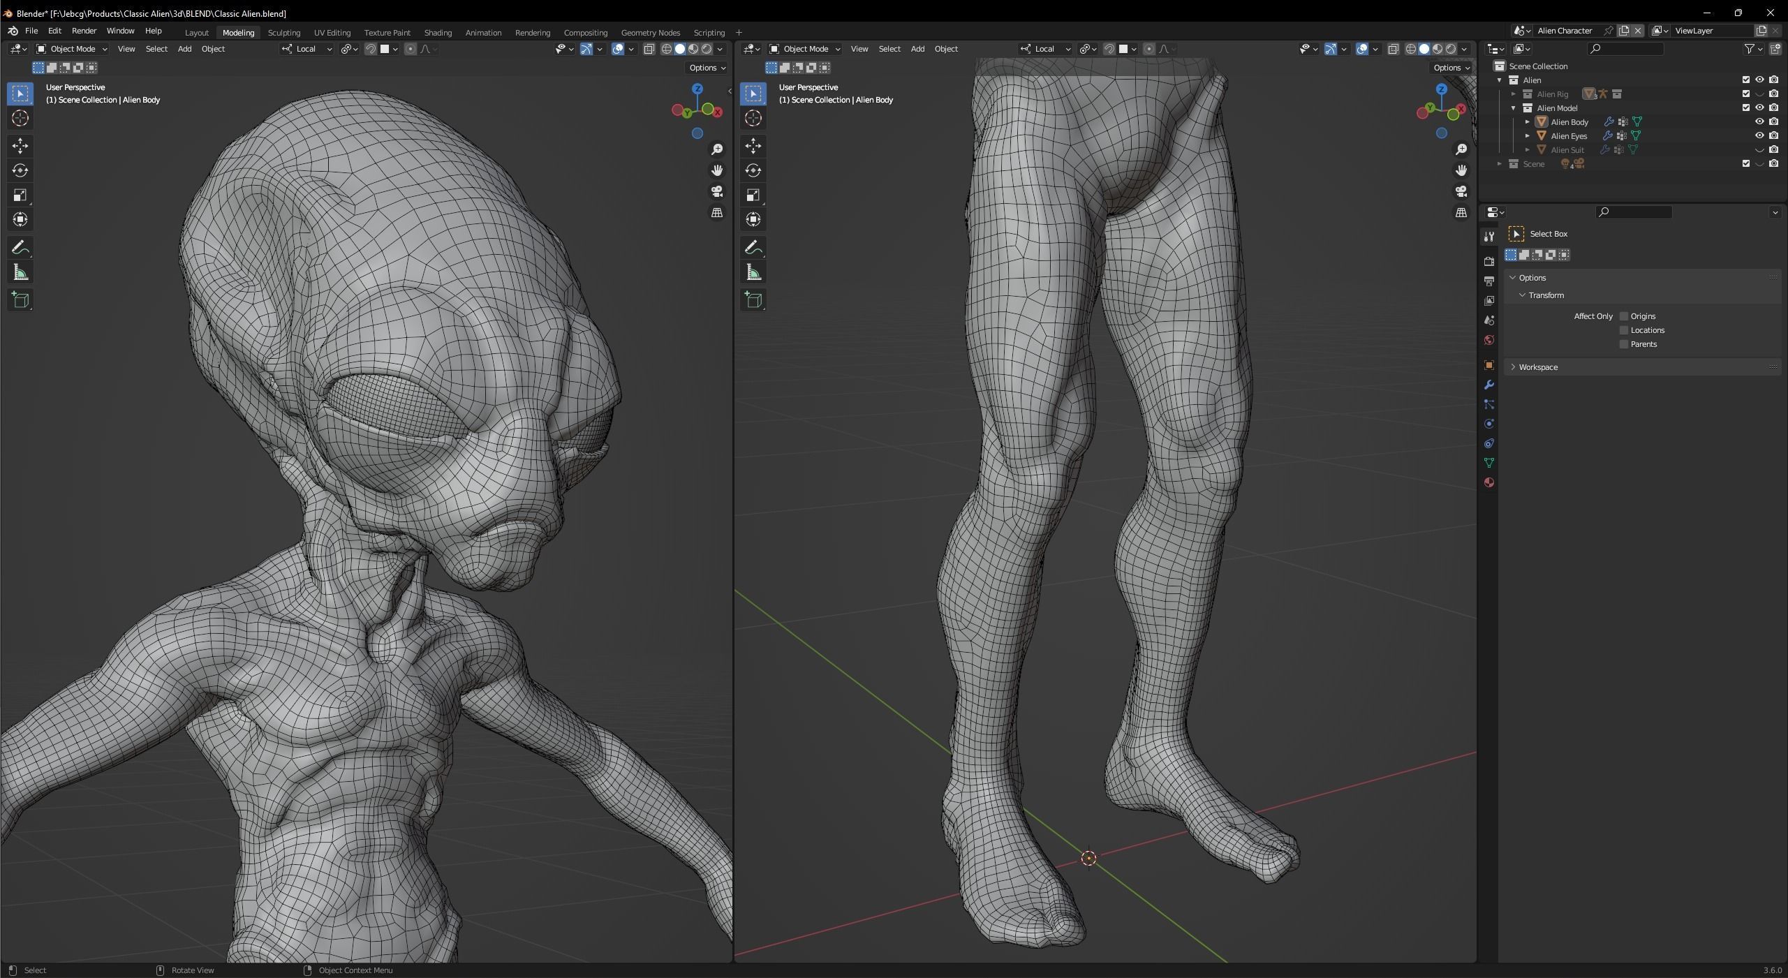This screenshot has width=1788, height=978.
Task: Toggle camera view in left viewport
Action: (x=717, y=191)
